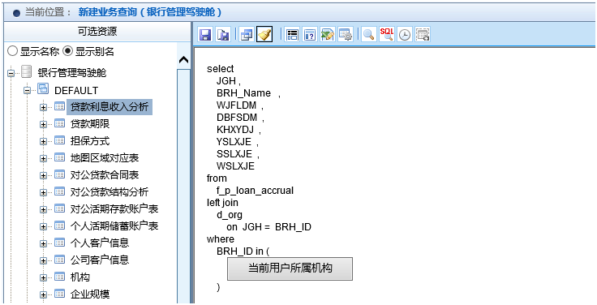This screenshot has height=305, width=597.
Task: Click the magnifier preview data icon
Action: pyautogui.click(x=368, y=35)
